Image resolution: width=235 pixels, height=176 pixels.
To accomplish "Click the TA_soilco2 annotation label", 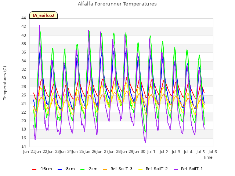I will coord(43,15).
